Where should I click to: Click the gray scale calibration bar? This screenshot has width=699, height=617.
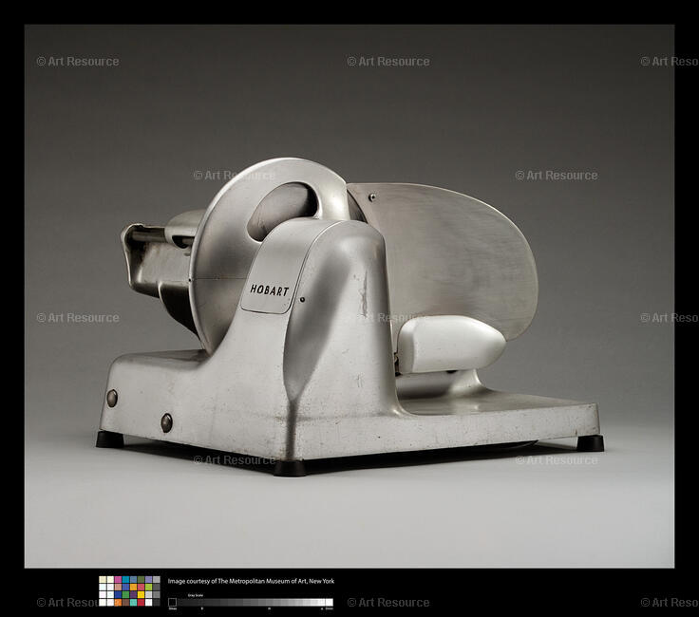tap(251, 603)
